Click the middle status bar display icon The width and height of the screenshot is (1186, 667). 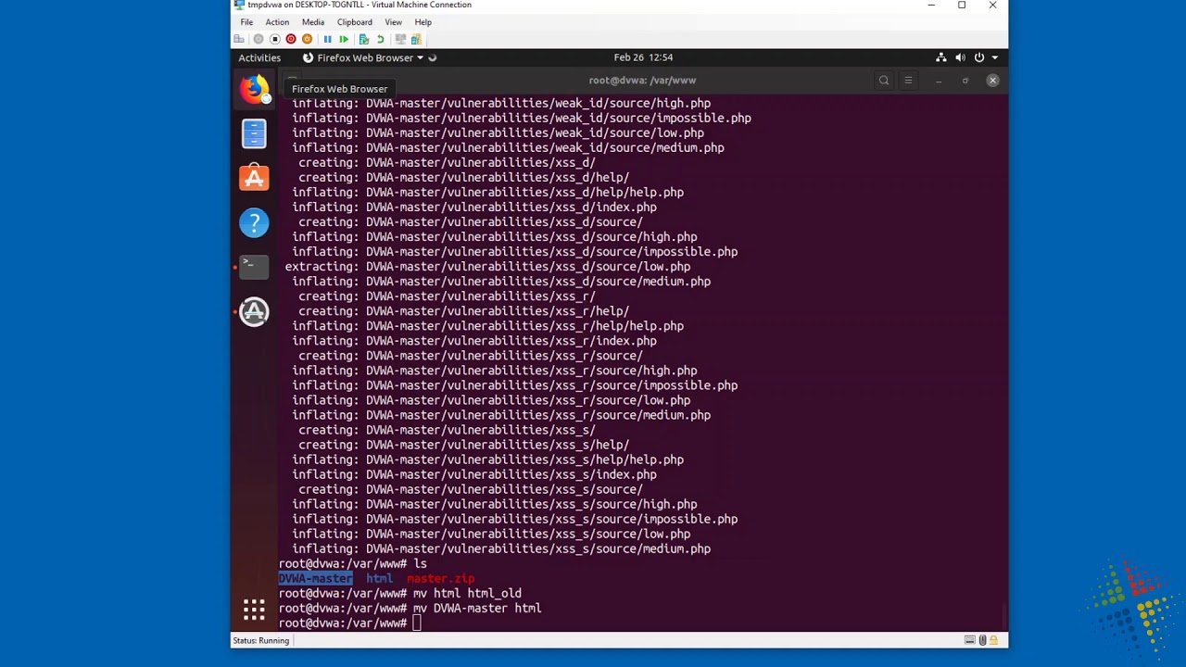(982, 640)
